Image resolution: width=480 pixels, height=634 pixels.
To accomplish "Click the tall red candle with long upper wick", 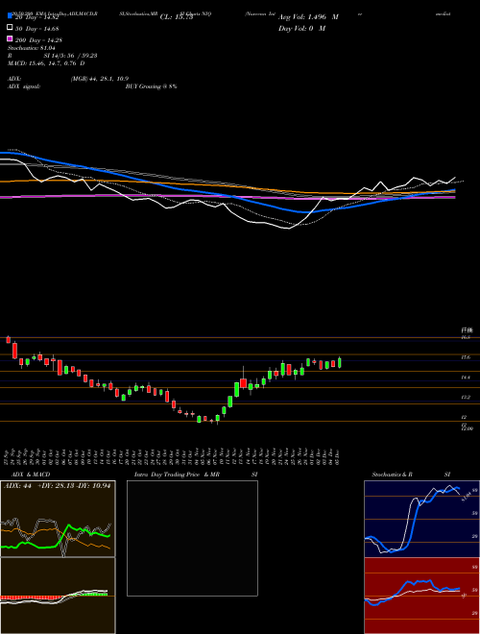I will coord(243,383).
